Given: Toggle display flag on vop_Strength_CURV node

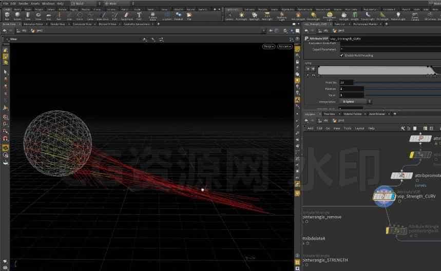Looking at the screenshot, I should tap(393, 197).
